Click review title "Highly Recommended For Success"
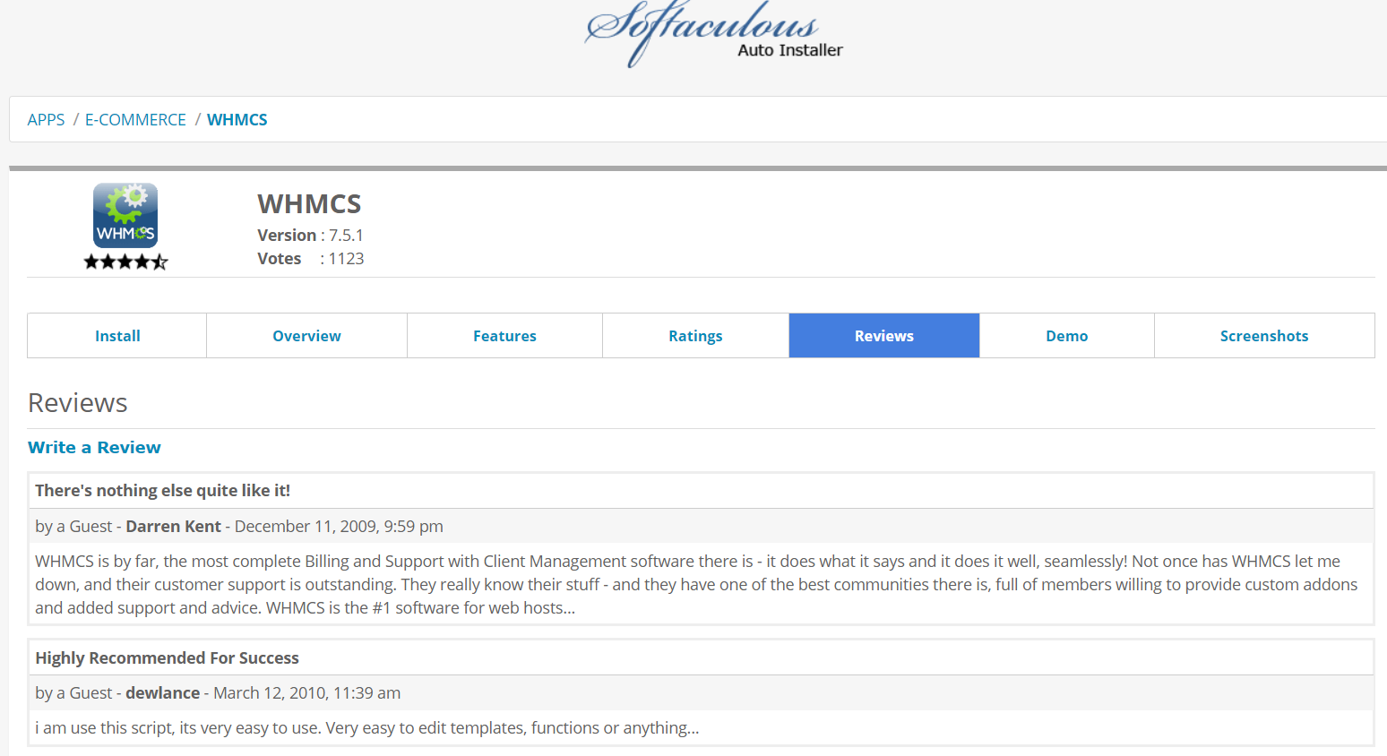 coord(167,657)
